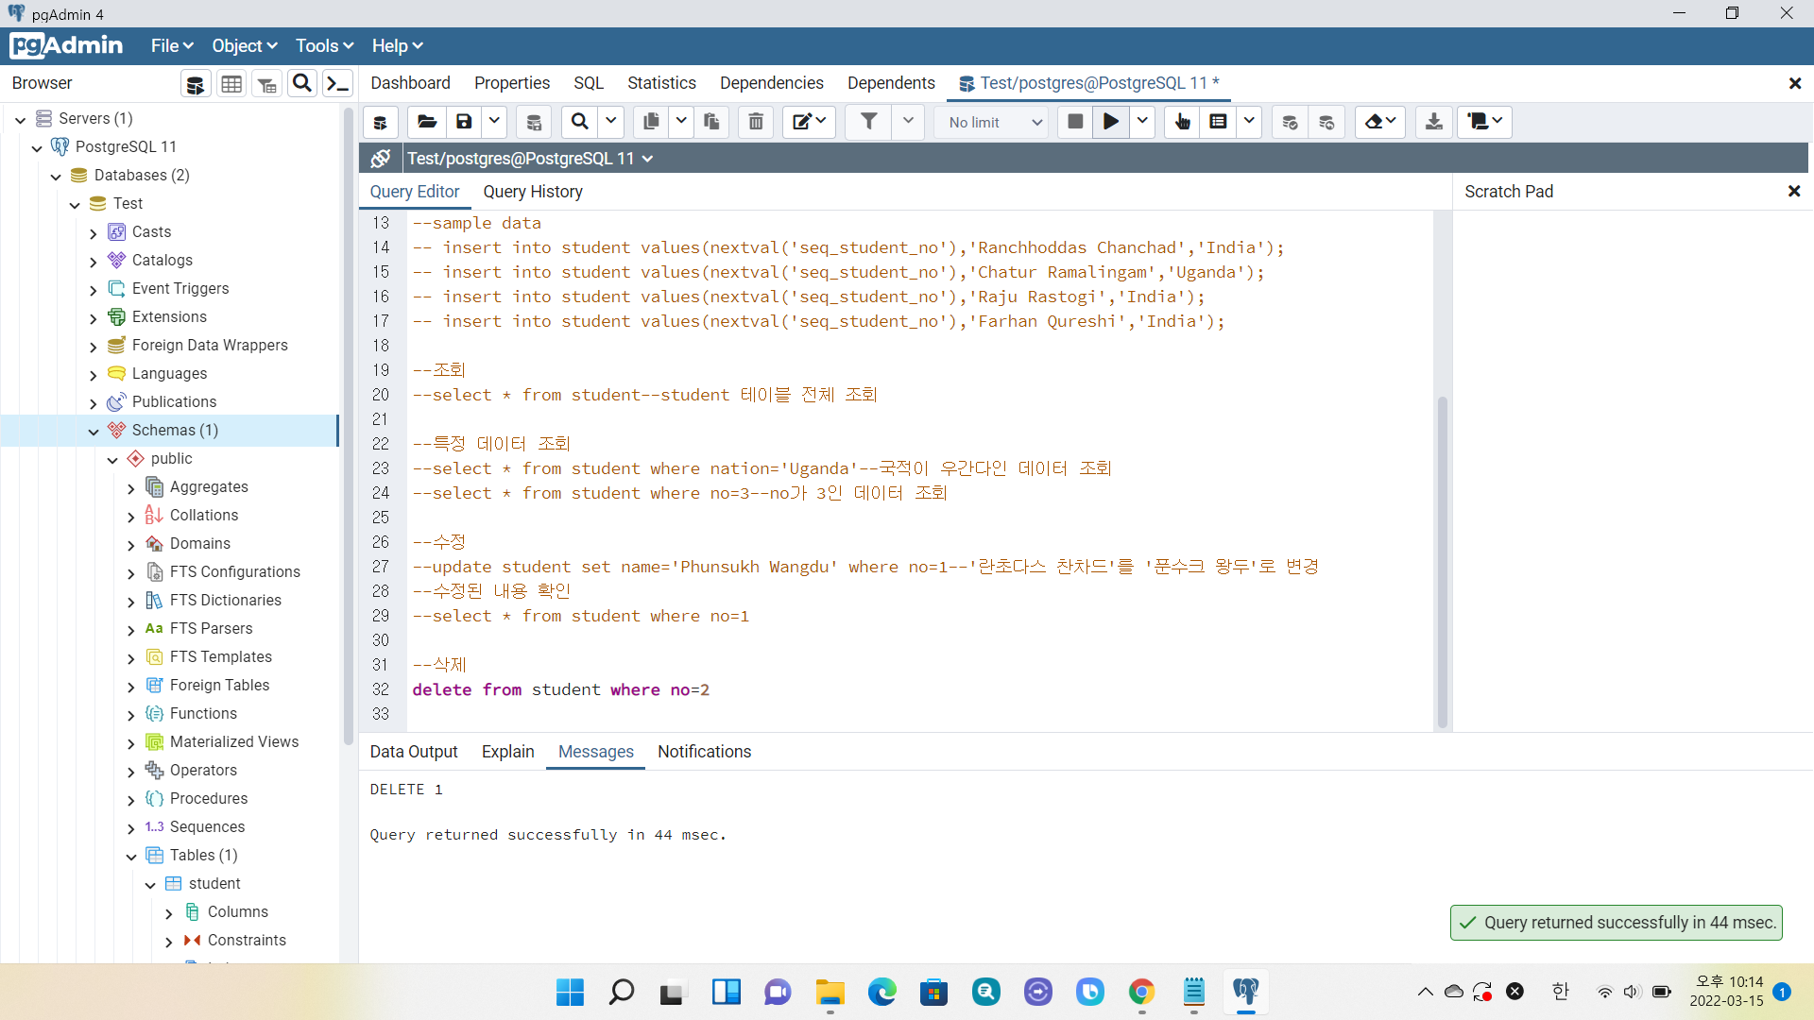Open the execute options dropdown arrow

(x=1142, y=122)
